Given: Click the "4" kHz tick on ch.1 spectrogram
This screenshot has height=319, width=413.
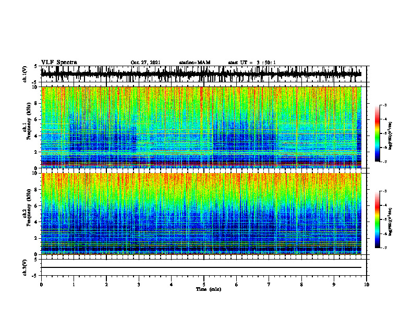Looking at the screenshot, I should 37,136.
